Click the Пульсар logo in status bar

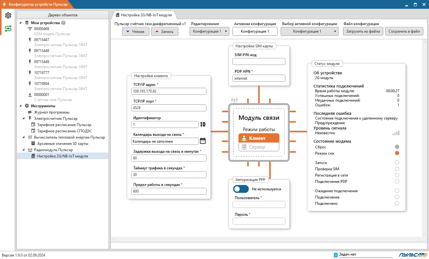coord(413,255)
